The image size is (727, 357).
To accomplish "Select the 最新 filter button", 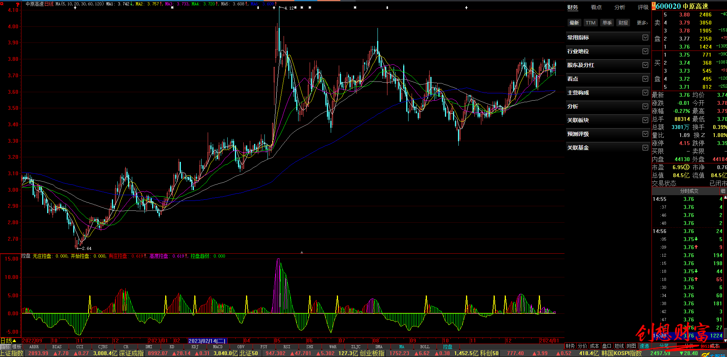I will coord(574,23).
